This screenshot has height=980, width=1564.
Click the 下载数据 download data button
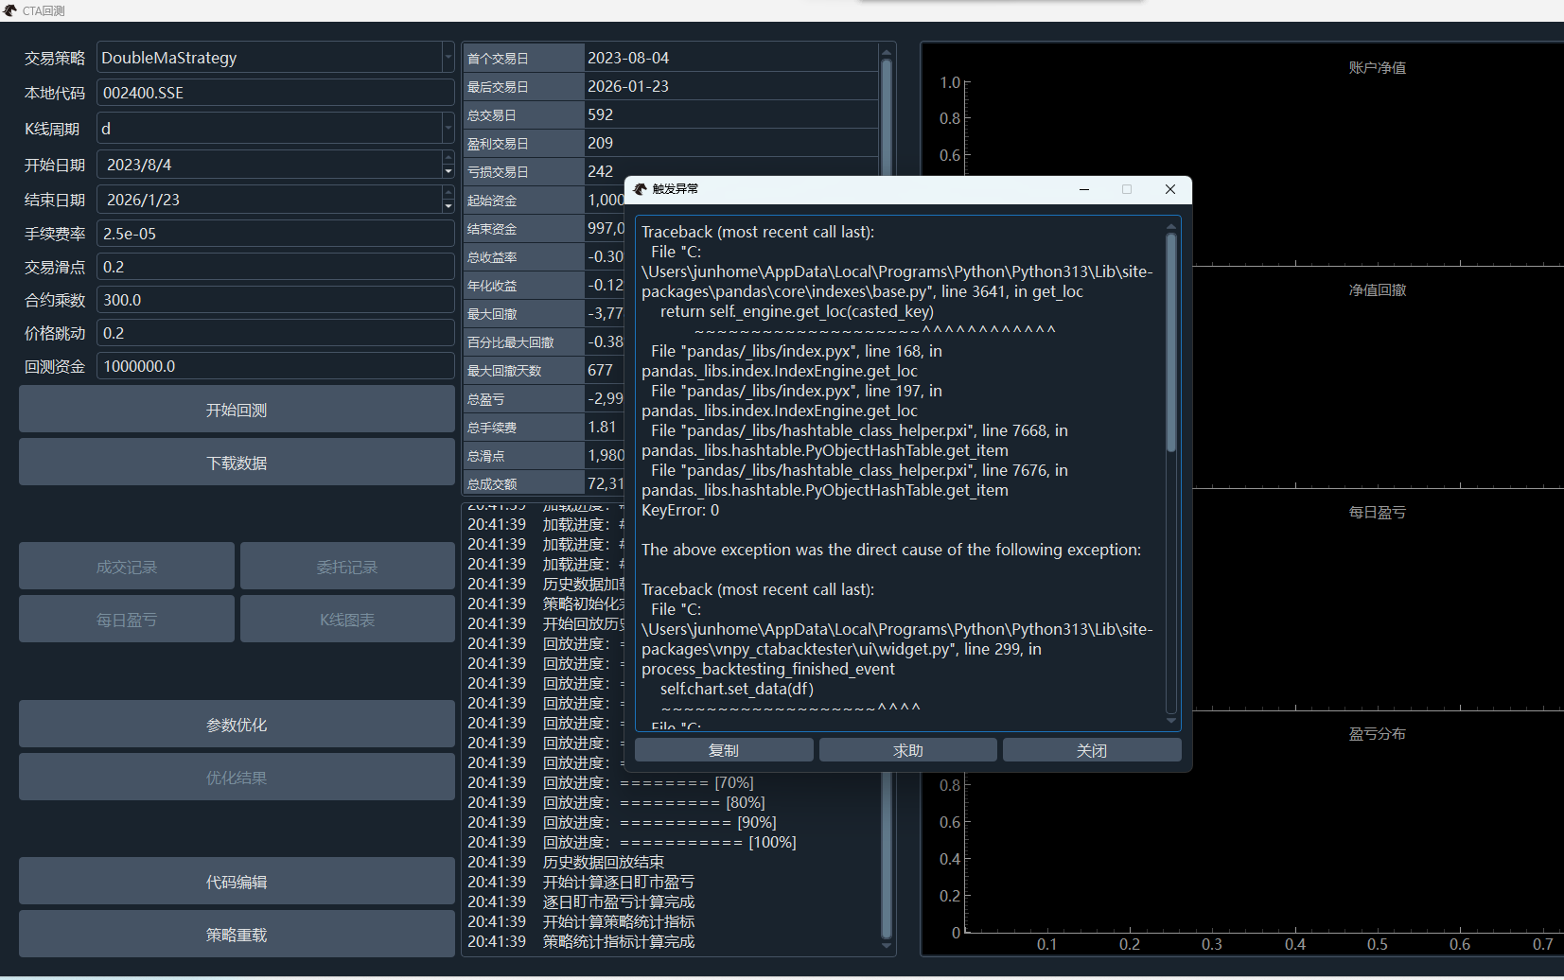click(237, 463)
